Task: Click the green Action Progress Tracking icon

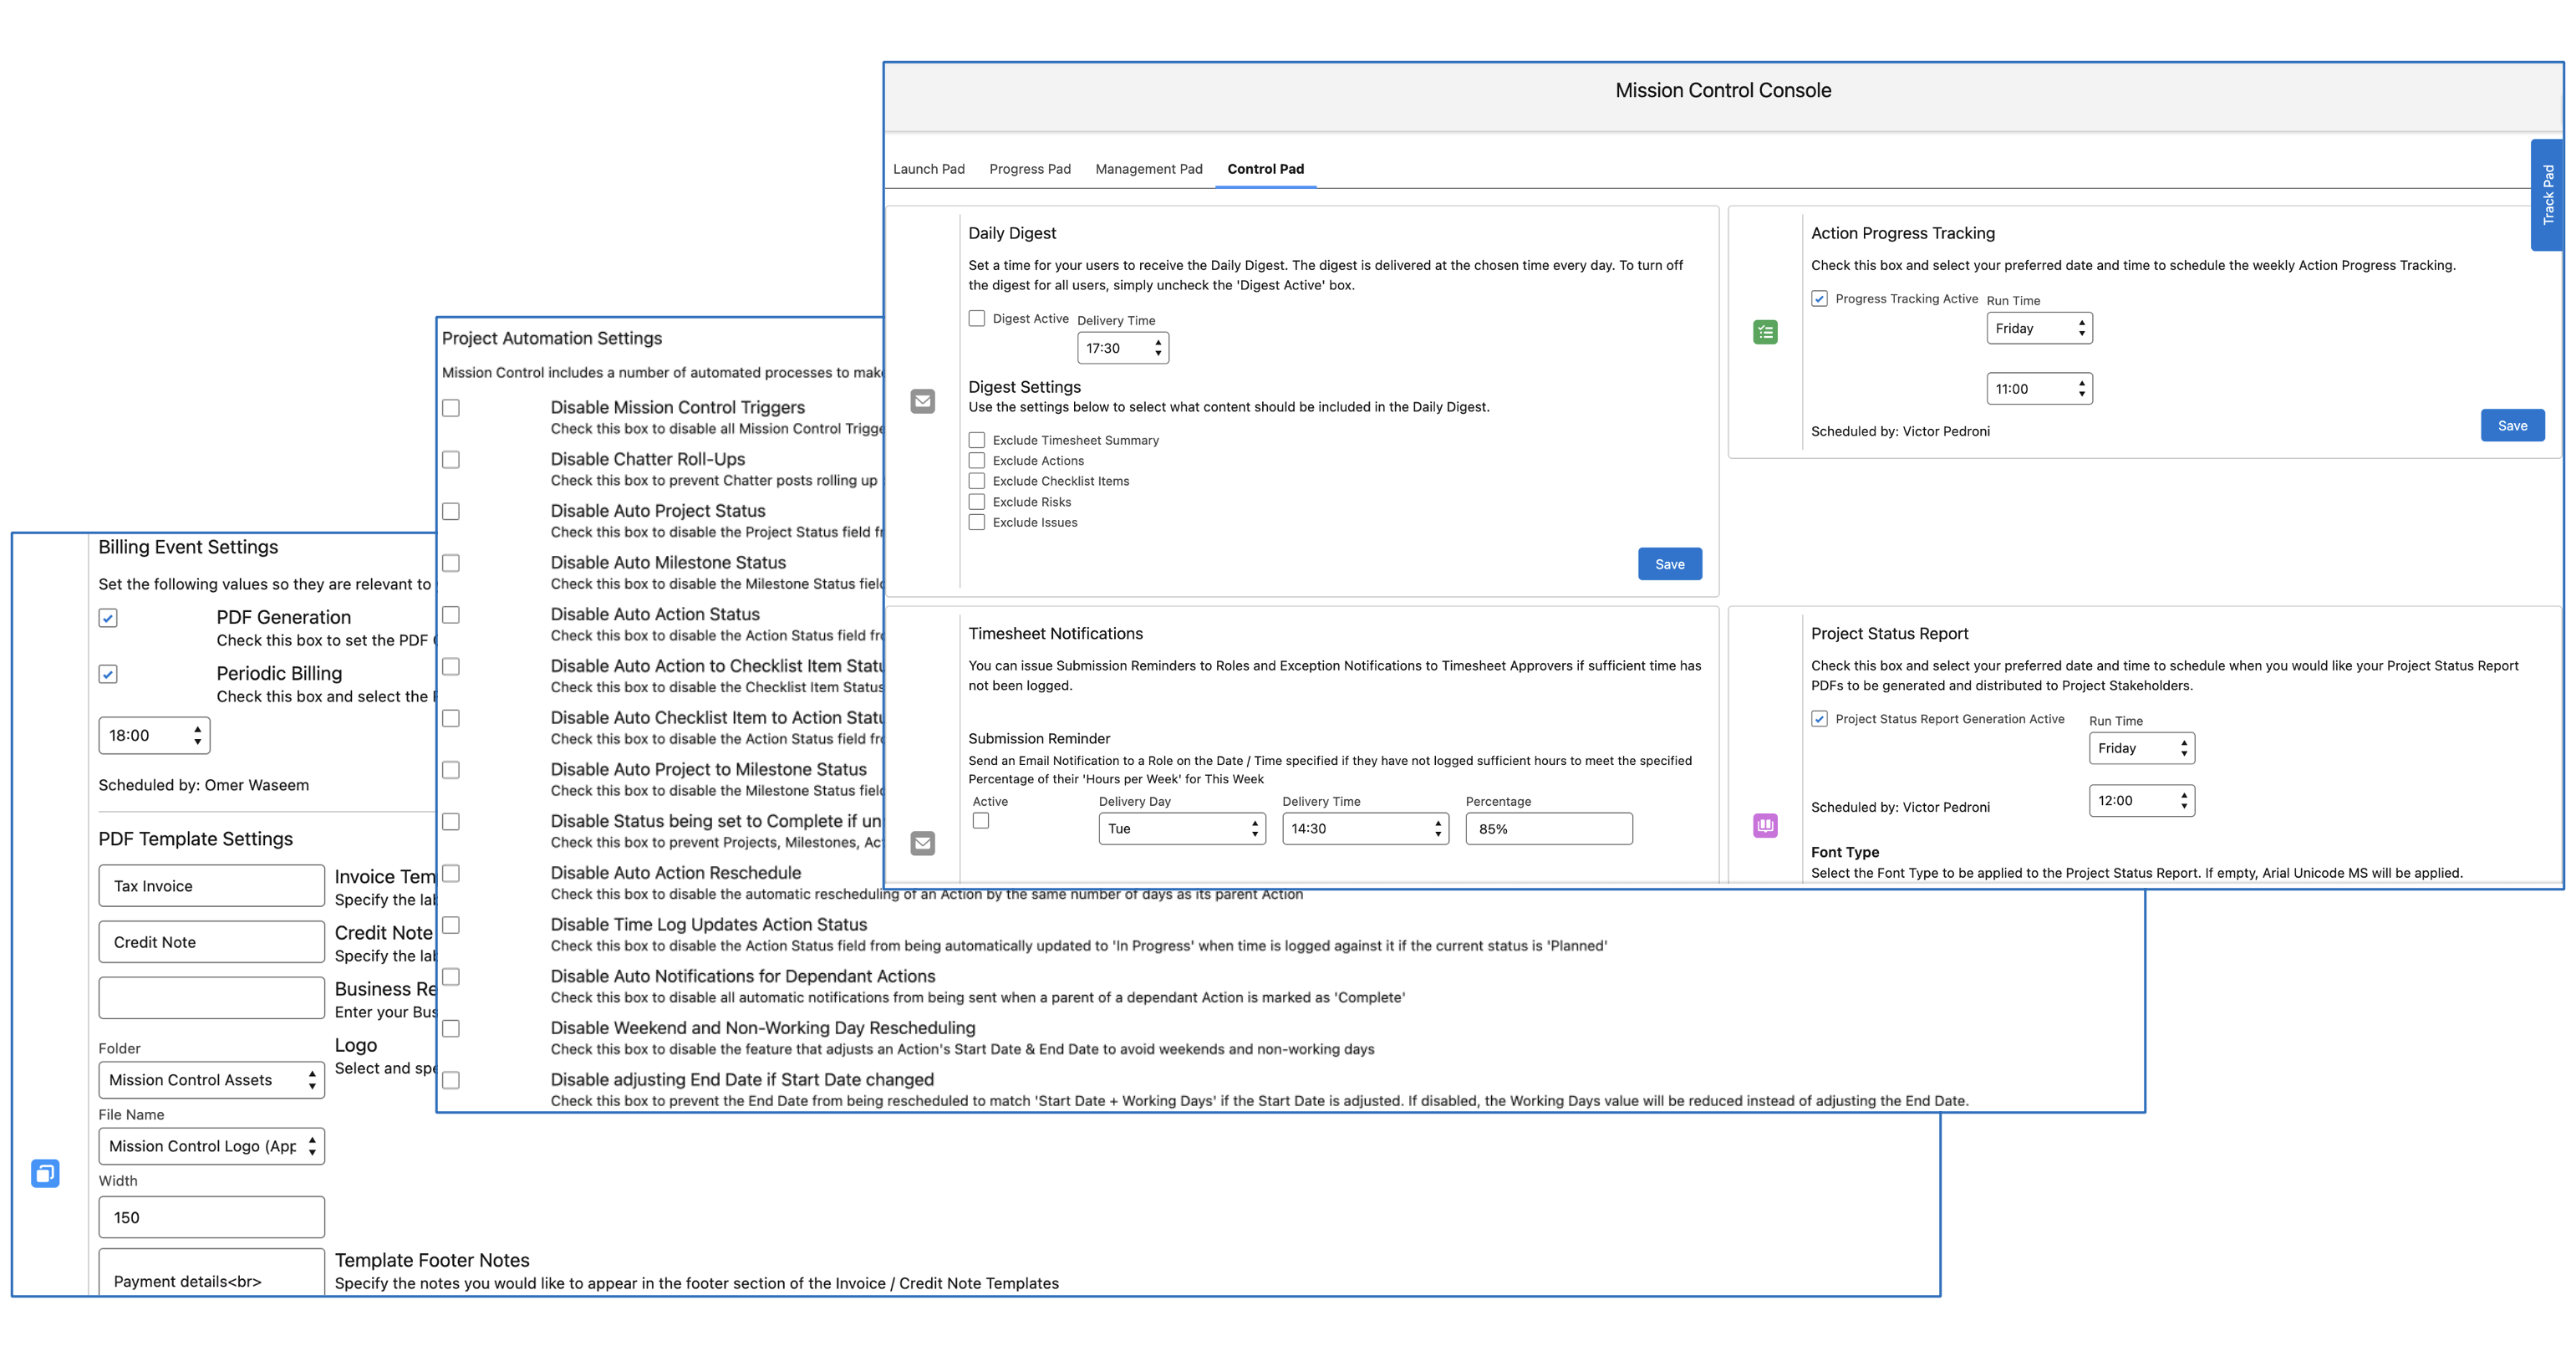Action: tap(1765, 332)
